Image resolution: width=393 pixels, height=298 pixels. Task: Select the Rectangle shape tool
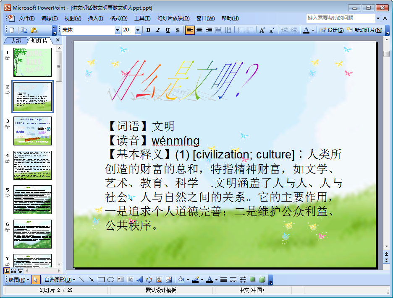tap(101, 280)
